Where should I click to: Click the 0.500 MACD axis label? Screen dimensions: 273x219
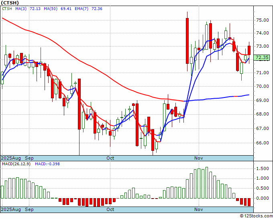pos(263,188)
